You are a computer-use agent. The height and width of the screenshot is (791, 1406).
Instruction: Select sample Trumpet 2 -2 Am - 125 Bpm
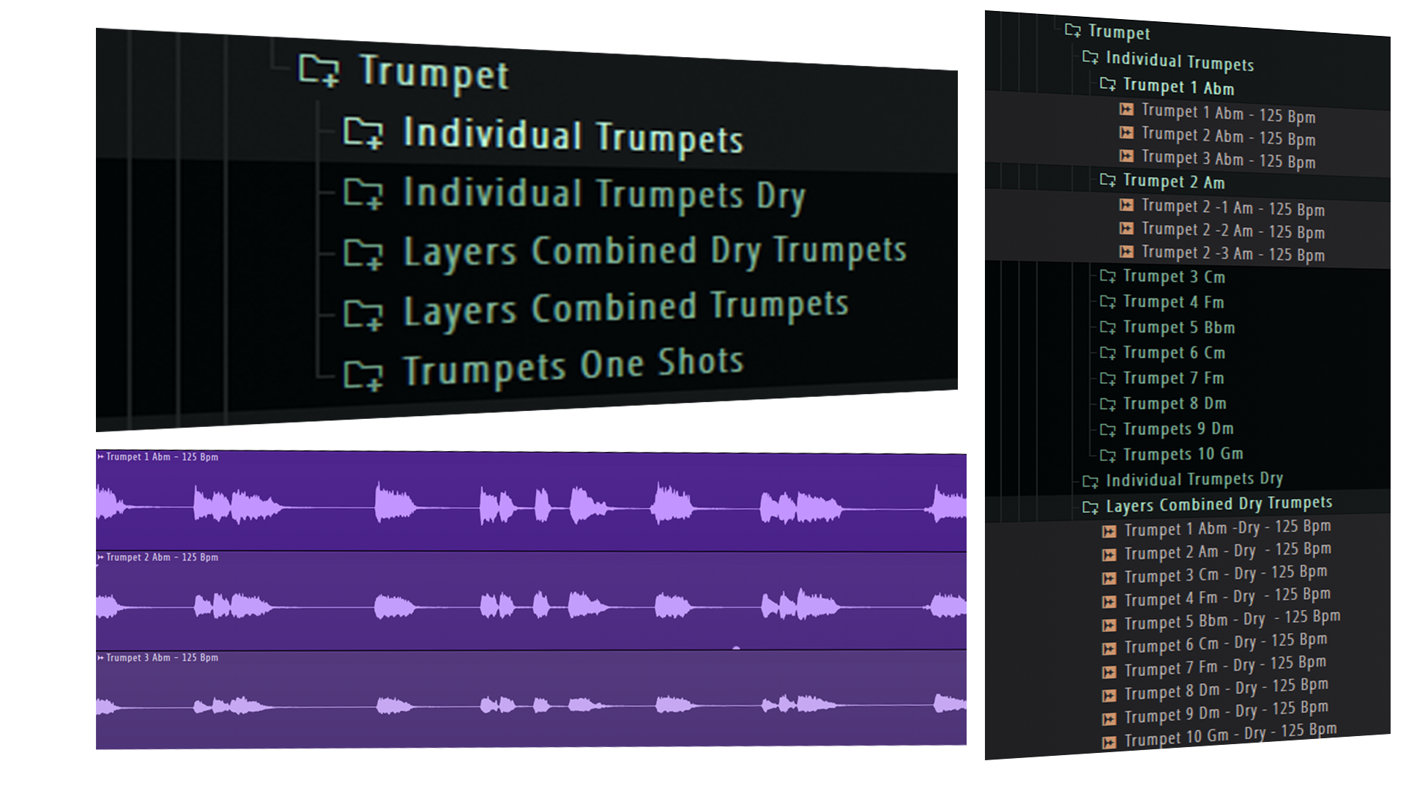(1233, 231)
